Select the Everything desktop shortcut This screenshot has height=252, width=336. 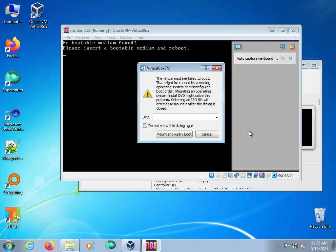13,184
